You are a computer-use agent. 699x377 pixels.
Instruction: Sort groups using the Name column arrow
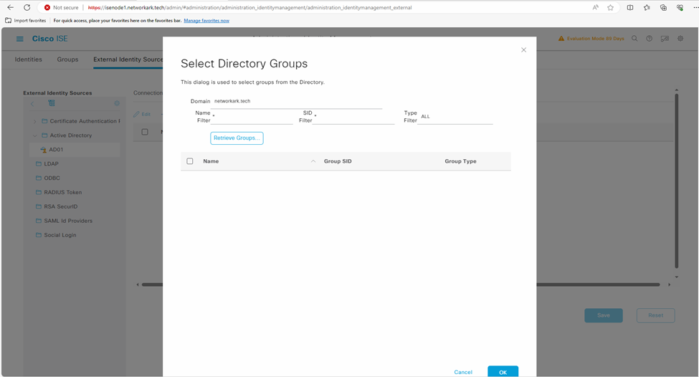coord(313,161)
